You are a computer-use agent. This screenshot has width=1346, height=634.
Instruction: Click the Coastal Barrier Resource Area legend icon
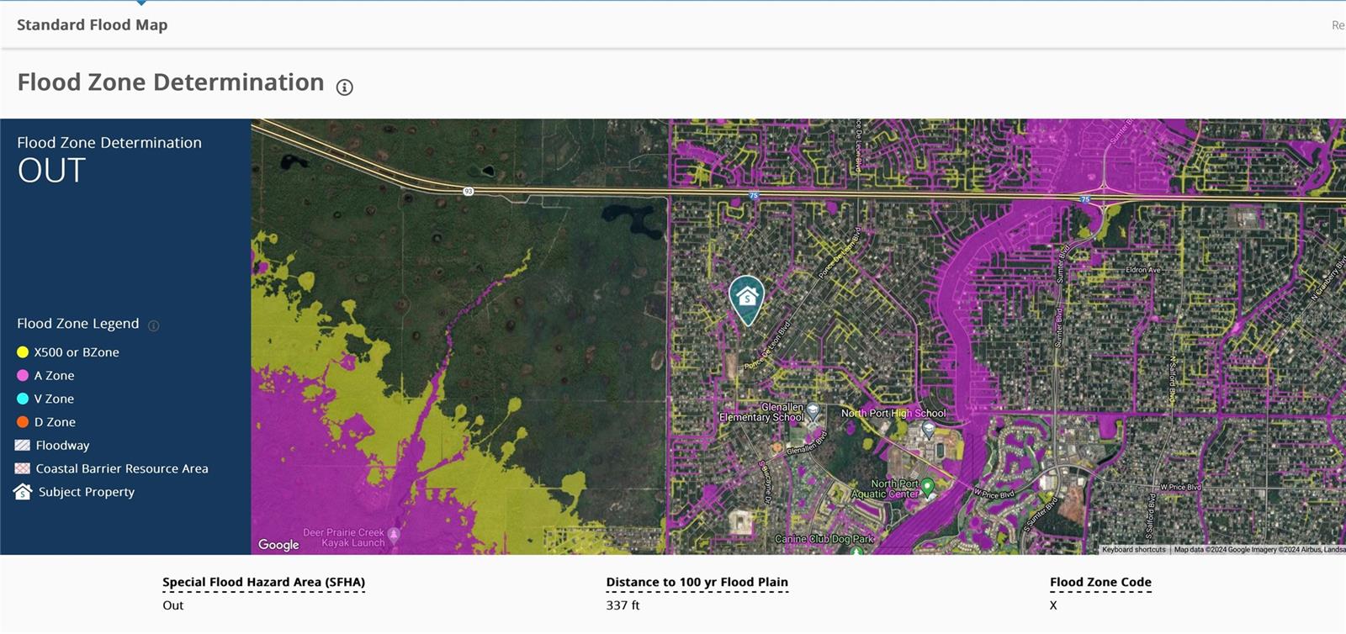click(x=23, y=468)
